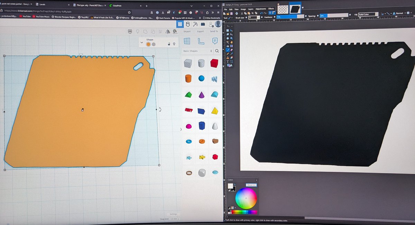Open the Tinkercad blocks pickaxe mode
Screen dimensions: 415x225
(195, 24)
